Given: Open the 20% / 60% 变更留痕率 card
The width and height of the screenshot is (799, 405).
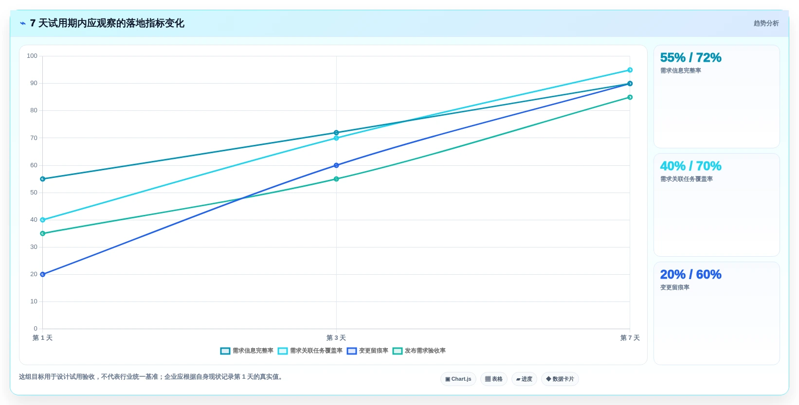Looking at the screenshot, I should pyautogui.click(x=716, y=314).
